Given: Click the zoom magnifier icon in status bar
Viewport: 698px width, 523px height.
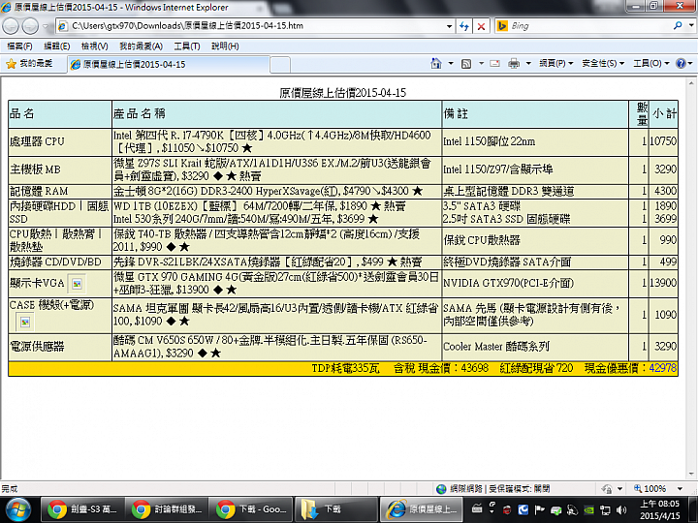Looking at the screenshot, I should pyautogui.click(x=638, y=488).
